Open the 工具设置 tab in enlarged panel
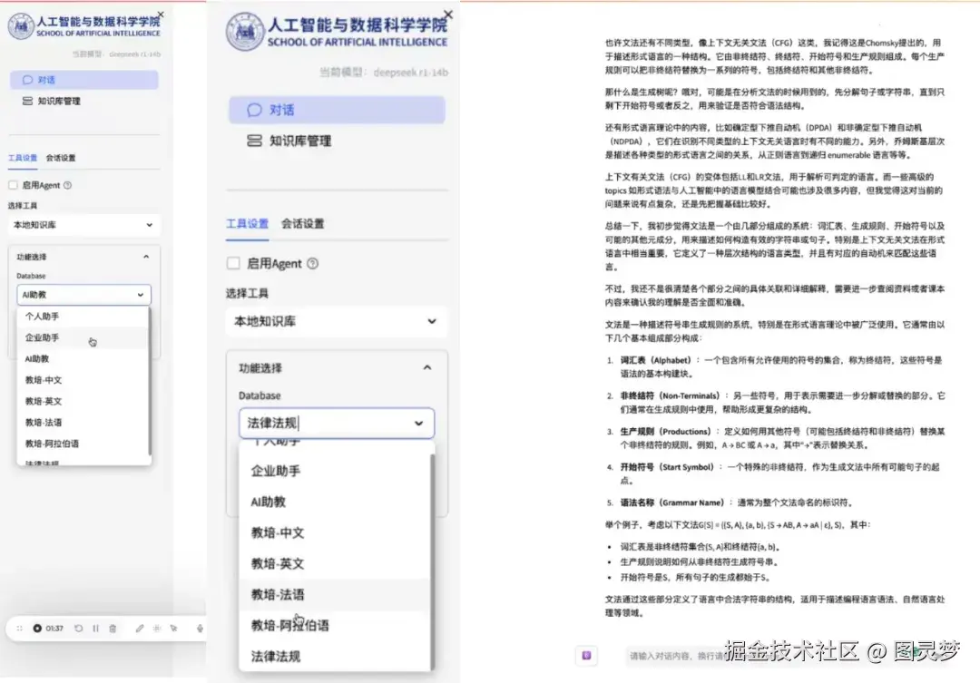The height and width of the screenshot is (683, 980). (x=247, y=224)
